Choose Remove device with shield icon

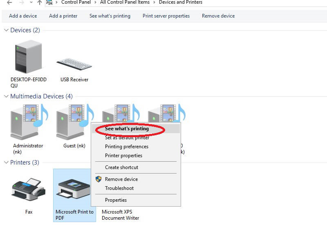pos(121,179)
